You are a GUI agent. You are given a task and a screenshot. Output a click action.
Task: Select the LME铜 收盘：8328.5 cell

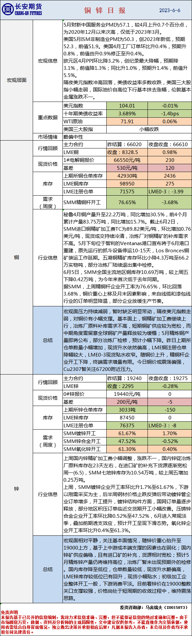click(x=127, y=152)
